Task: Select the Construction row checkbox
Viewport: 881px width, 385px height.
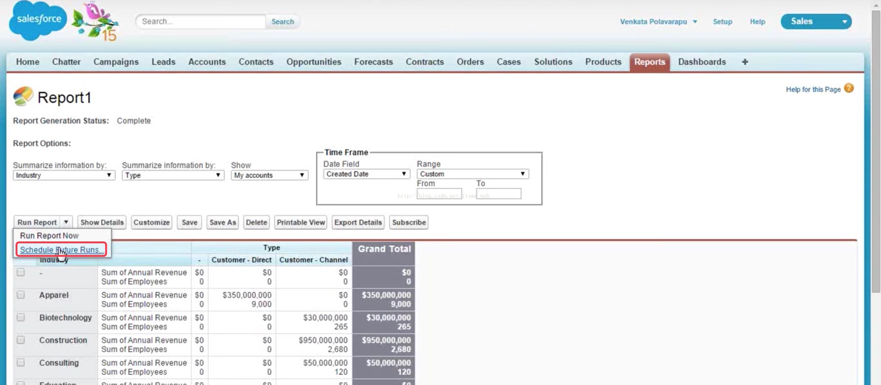Action: click(x=21, y=340)
